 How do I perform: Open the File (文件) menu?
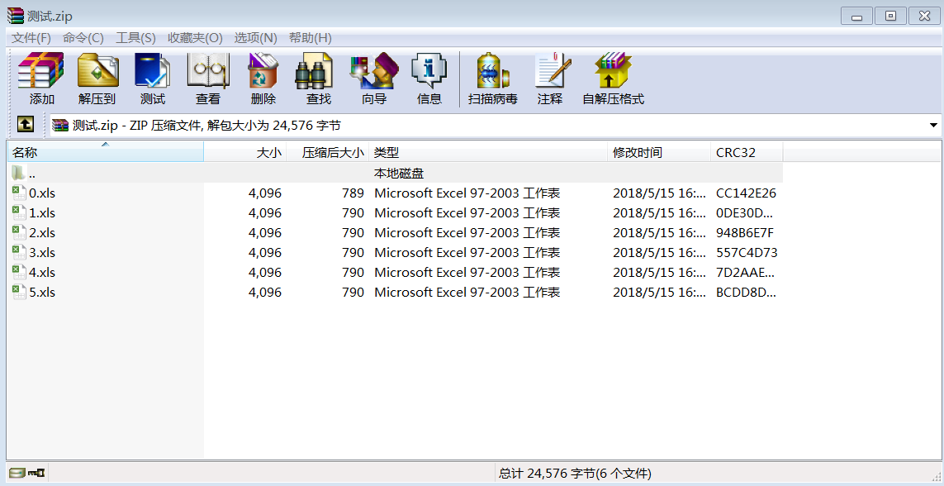click(32, 38)
